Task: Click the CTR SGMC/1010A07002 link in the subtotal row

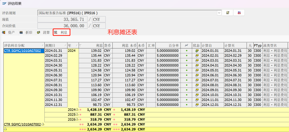Action: click(22, 124)
